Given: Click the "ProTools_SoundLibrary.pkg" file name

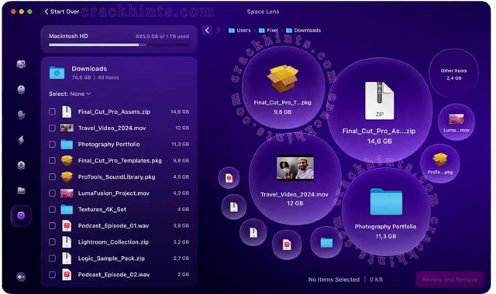Looking at the screenshot, I should click(117, 177).
